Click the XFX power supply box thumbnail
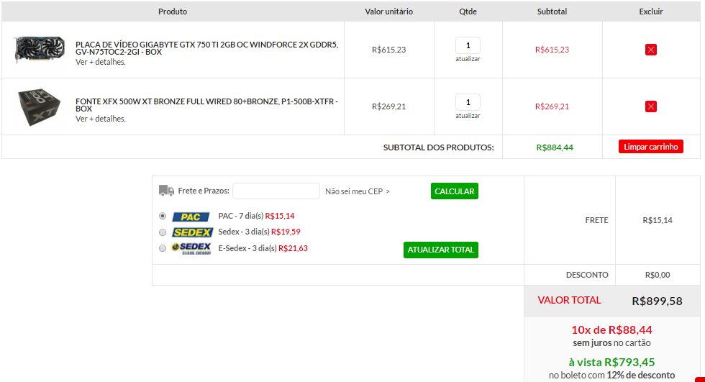 click(39, 106)
